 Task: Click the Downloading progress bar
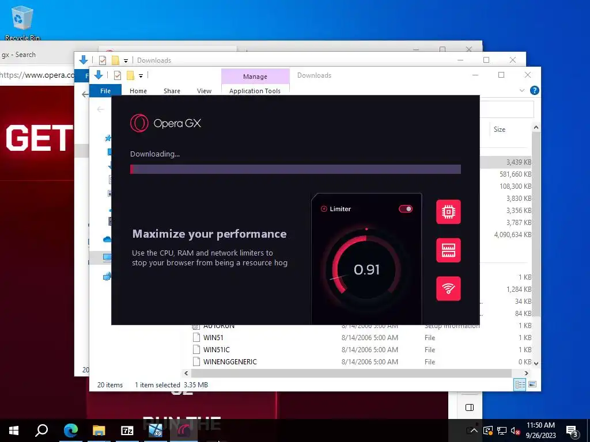point(296,169)
